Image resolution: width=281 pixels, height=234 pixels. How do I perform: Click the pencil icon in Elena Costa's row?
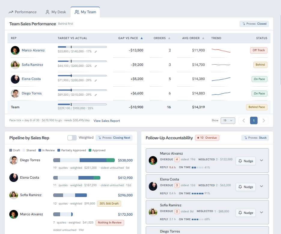(x=96, y=81)
